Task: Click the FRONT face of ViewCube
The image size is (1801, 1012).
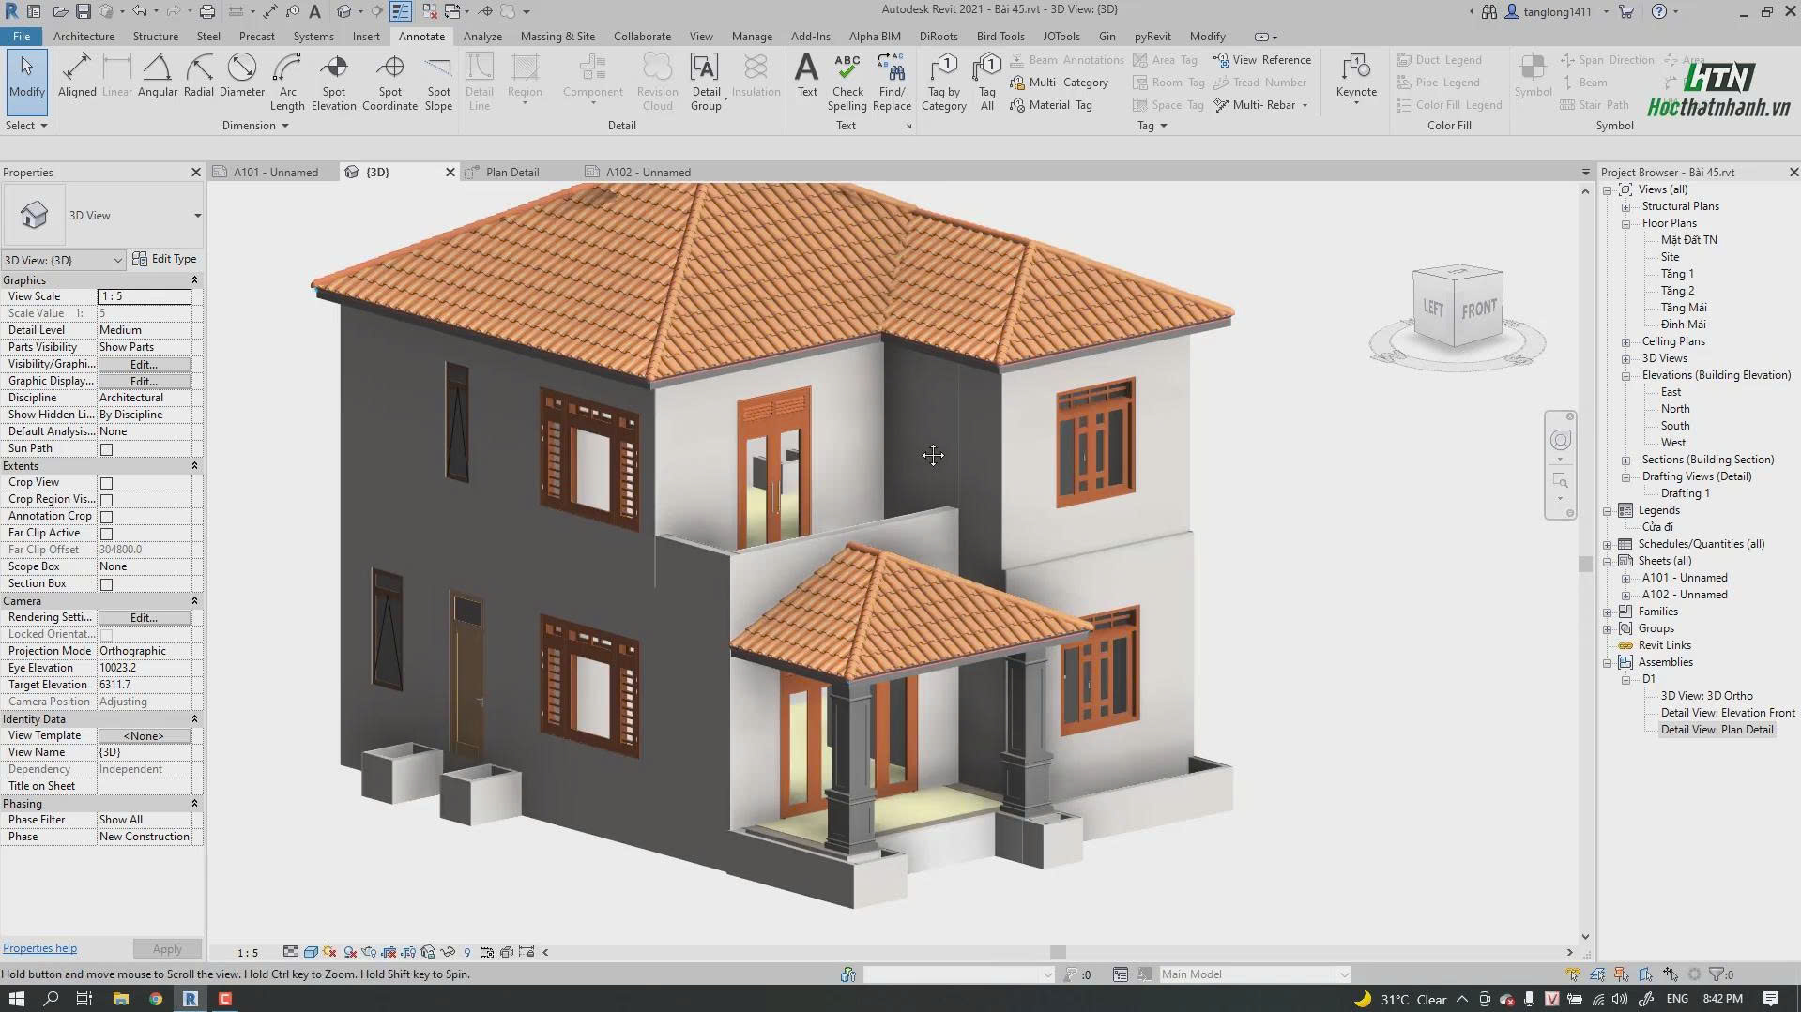Action: pos(1478,310)
